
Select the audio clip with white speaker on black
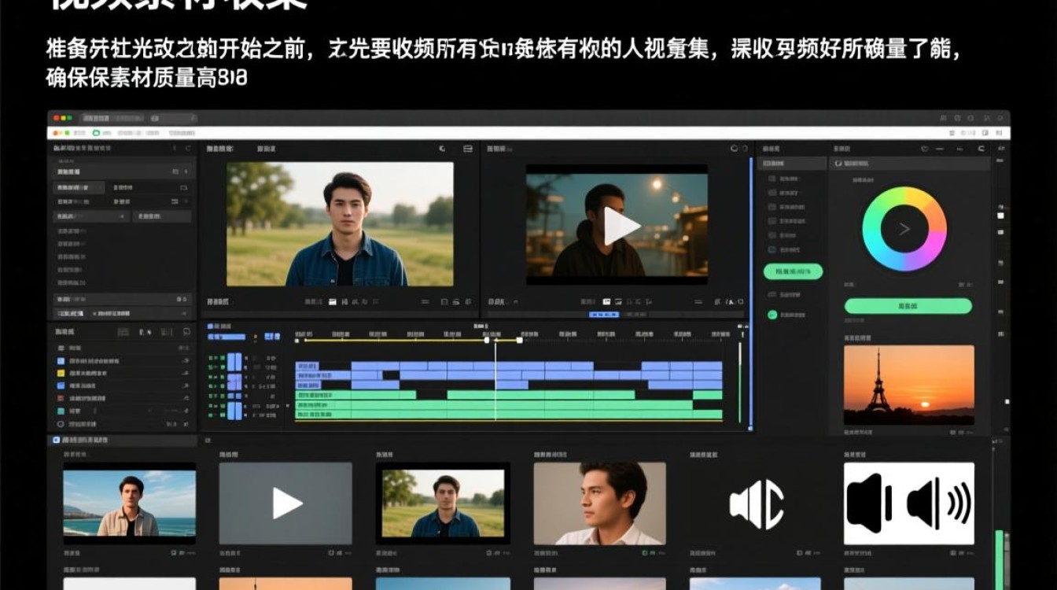756,503
